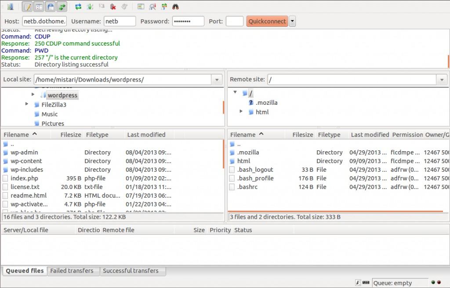Toggle the transfer queue display
450x288 pixels.
[62, 7]
